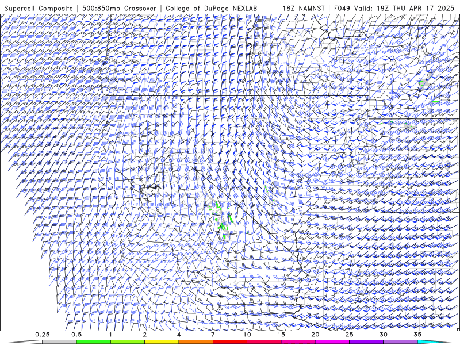Click the '0.5' legend value
Viewport: 460px width, 345px height.
(x=76, y=335)
